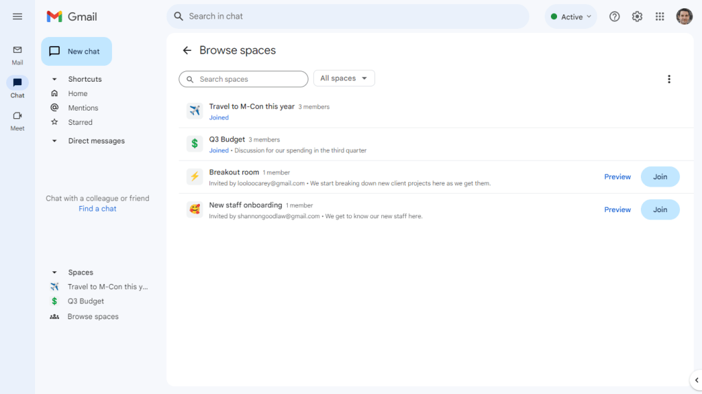The image size is (702, 394).
Task: Click the Search spaces input field
Action: click(x=247, y=79)
